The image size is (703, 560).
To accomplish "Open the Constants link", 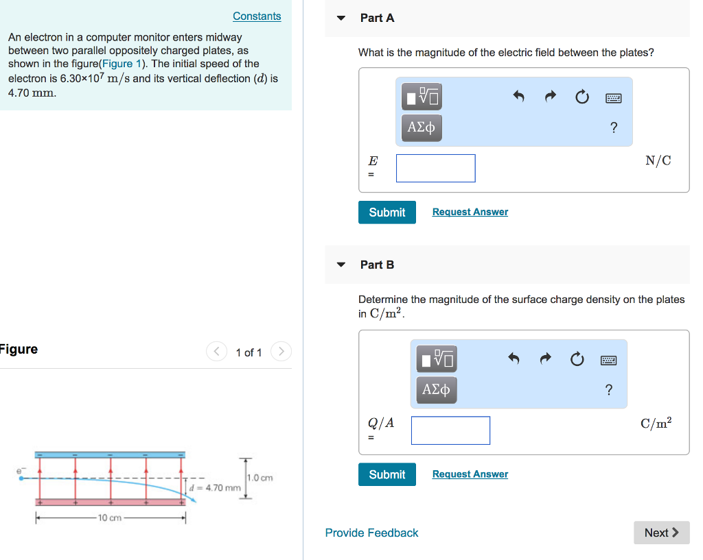I will click(257, 16).
